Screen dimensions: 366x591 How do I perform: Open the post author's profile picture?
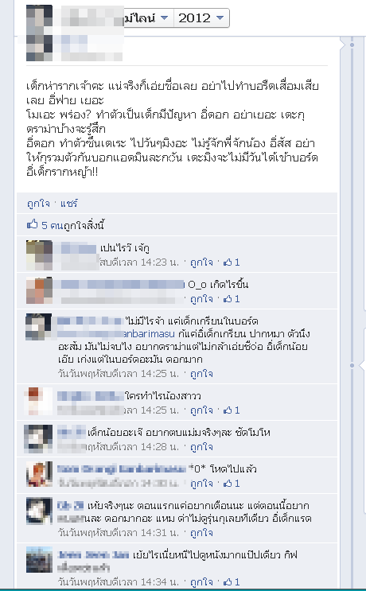coord(39,33)
